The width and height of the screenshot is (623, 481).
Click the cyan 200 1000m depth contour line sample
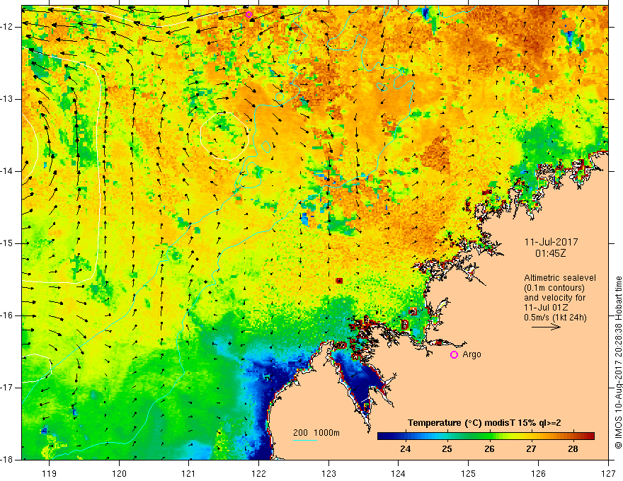(304, 440)
